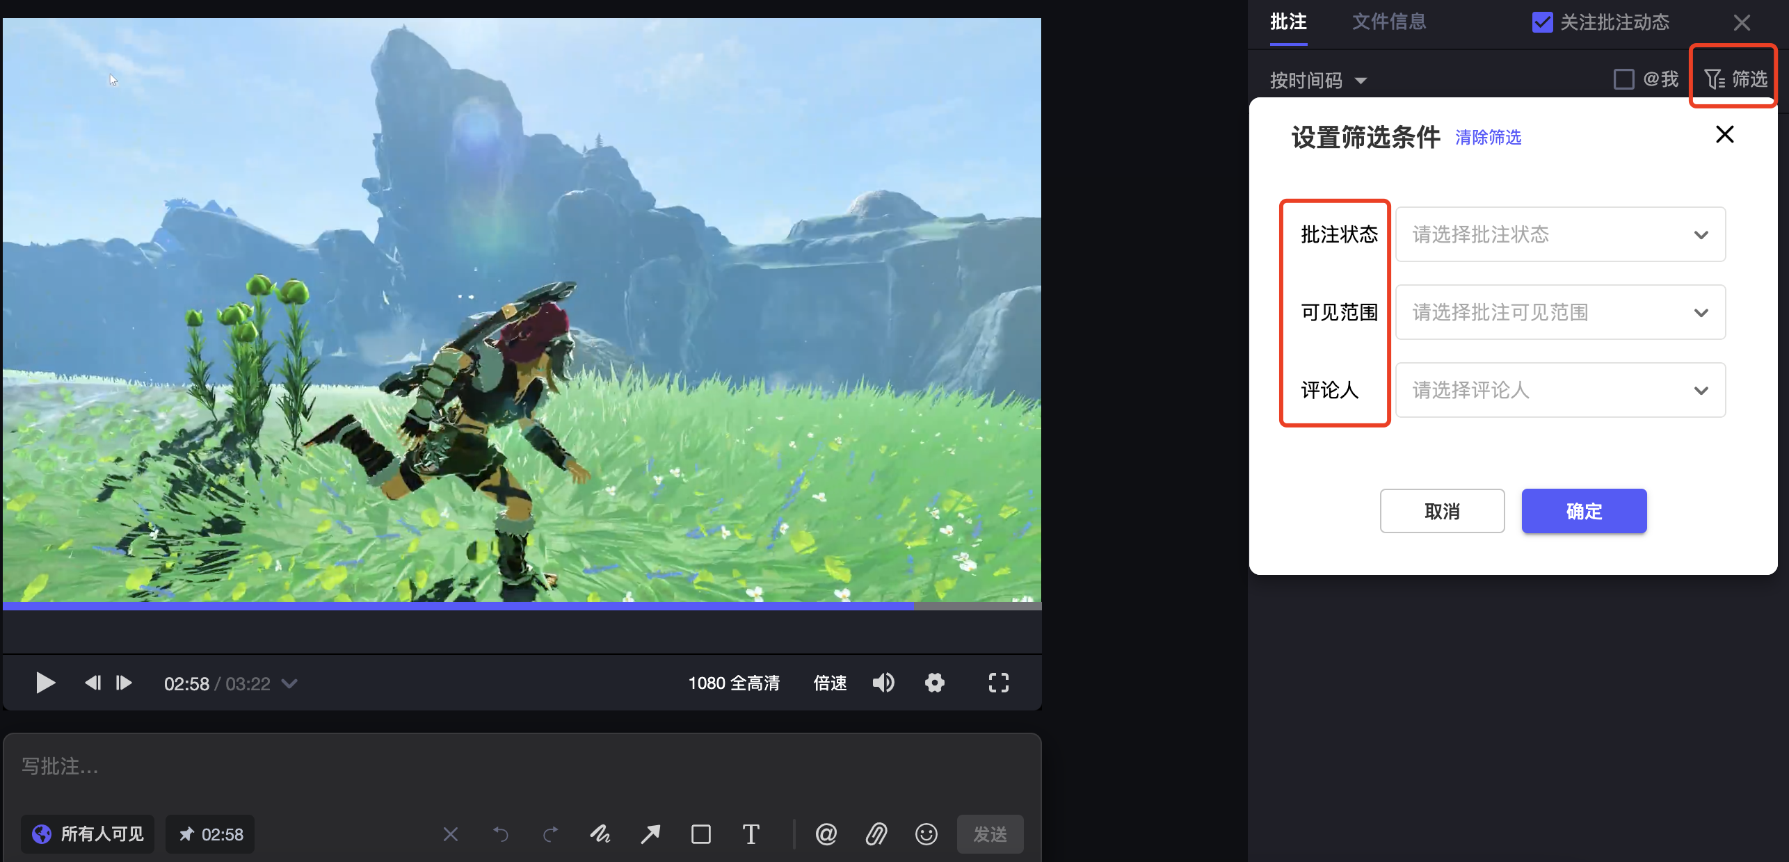Image resolution: width=1789 pixels, height=862 pixels.
Task: Select the text annotation tool
Action: [x=751, y=833]
